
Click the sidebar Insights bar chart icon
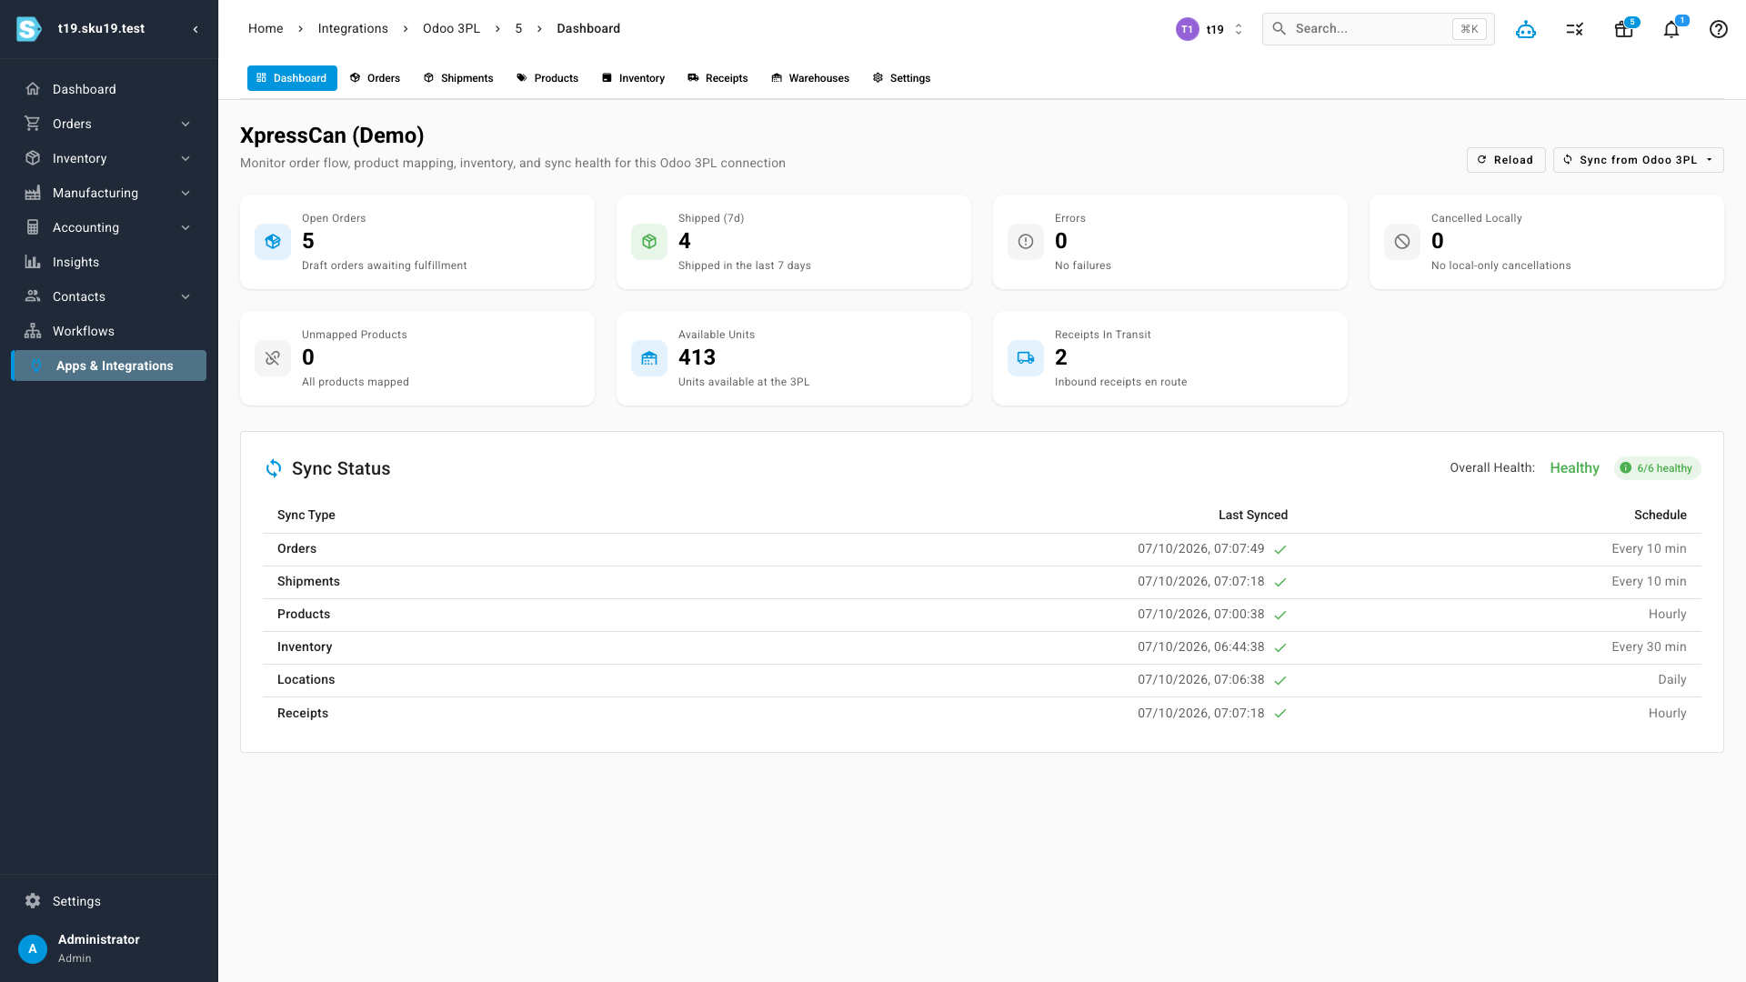tap(33, 262)
